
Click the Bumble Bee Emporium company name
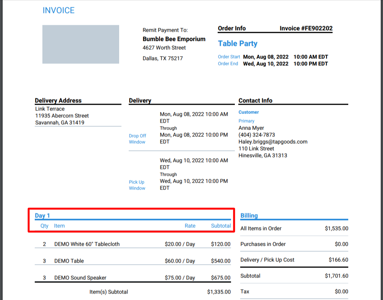[x=174, y=39]
